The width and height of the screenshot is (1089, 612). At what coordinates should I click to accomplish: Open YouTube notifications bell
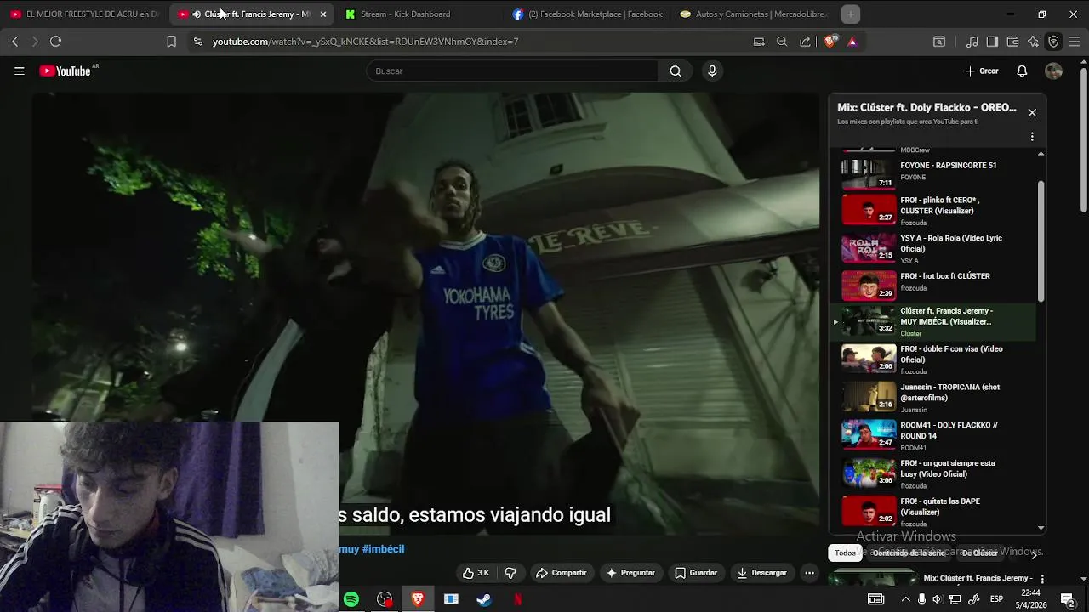1022,71
